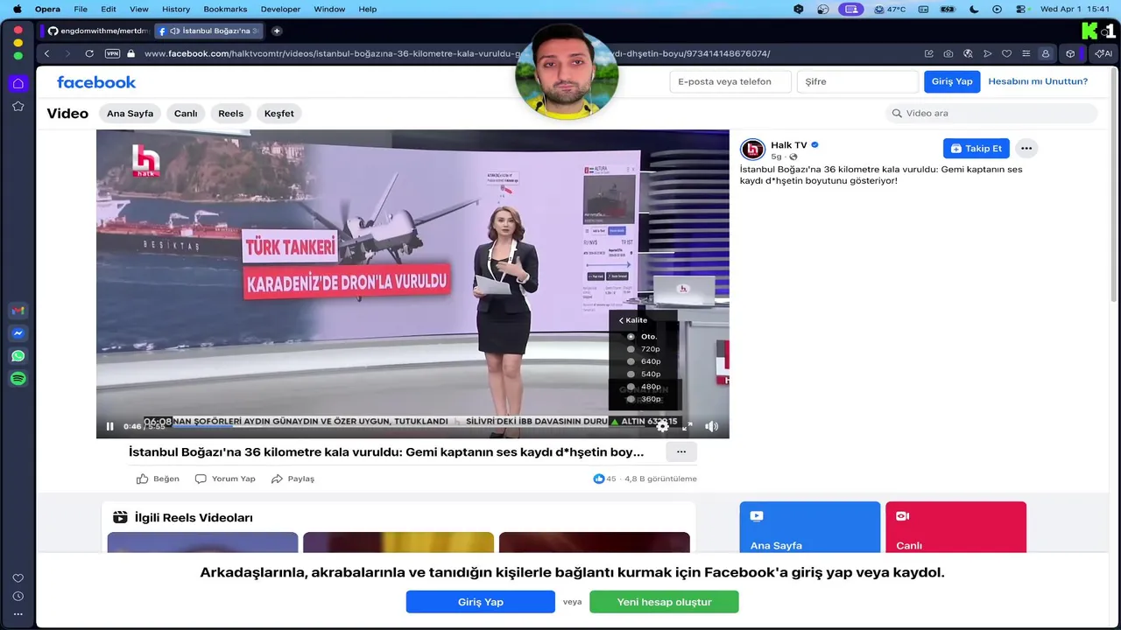Open options menu beside video title
The image size is (1121, 630).
click(681, 451)
